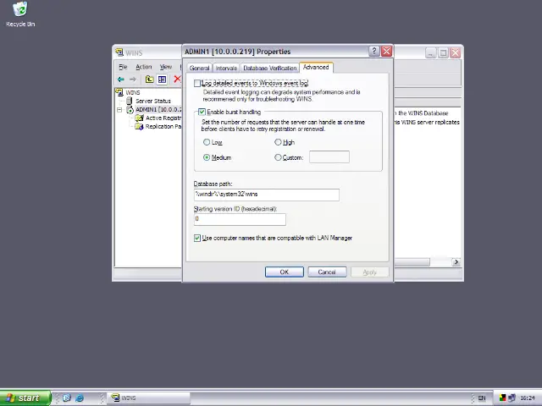Click the Apply button

(370, 272)
